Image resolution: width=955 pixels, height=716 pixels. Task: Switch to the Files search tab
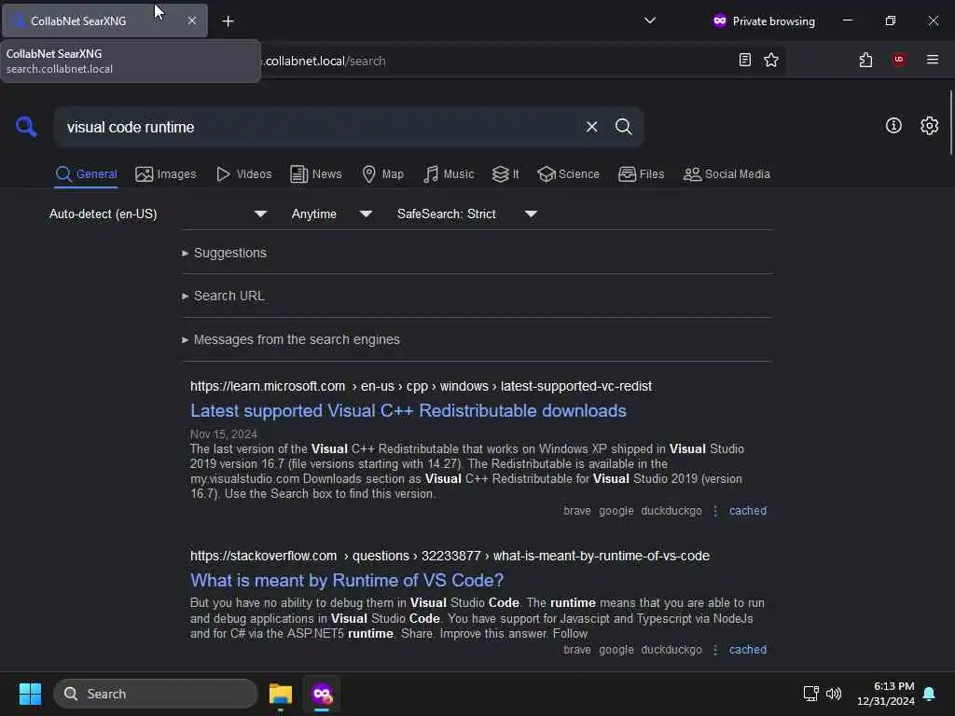point(641,174)
